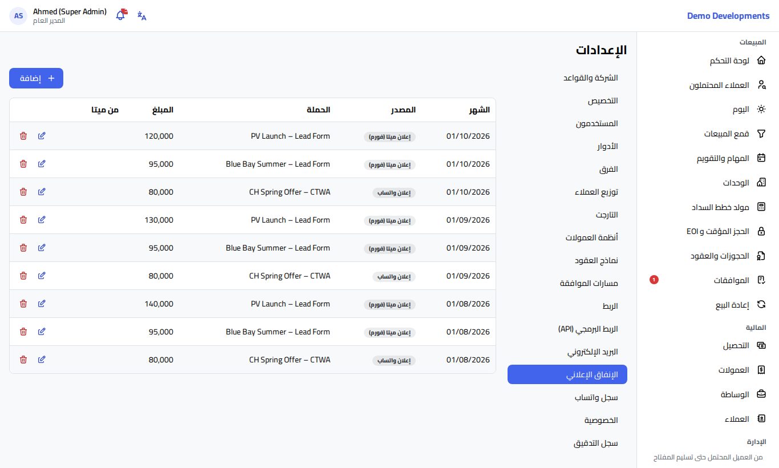The width and height of the screenshot is (779, 468).
Task: Open سجل التدقيق settings tab
Action: click(567, 443)
